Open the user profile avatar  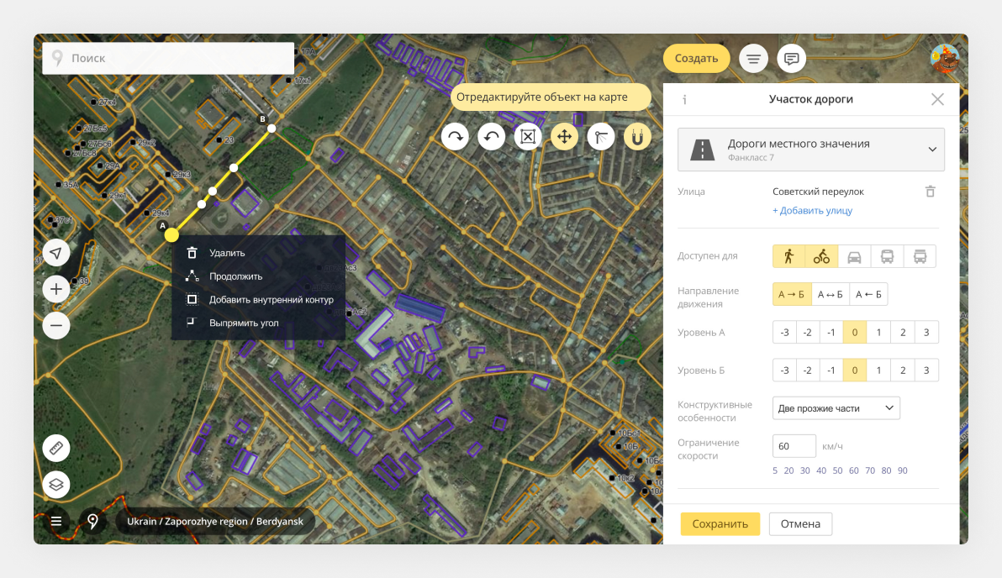(945, 60)
